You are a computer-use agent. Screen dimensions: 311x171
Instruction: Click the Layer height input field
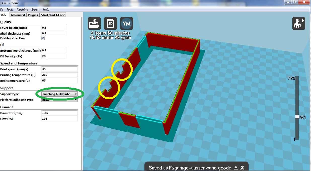[54, 28]
